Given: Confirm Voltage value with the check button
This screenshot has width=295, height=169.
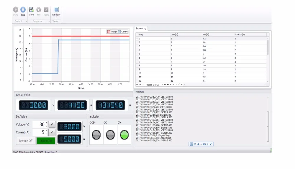Looking at the screenshot, I should [x=52, y=124].
